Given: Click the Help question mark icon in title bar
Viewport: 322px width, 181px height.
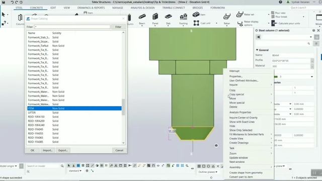Looking at the screenshot, I should (x=281, y=2).
